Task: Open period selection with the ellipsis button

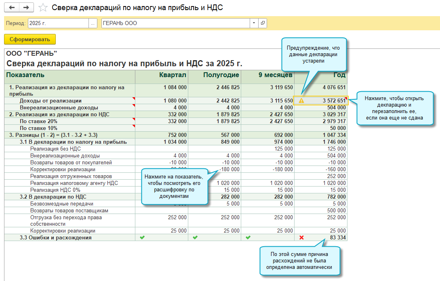Action: [x=93, y=23]
